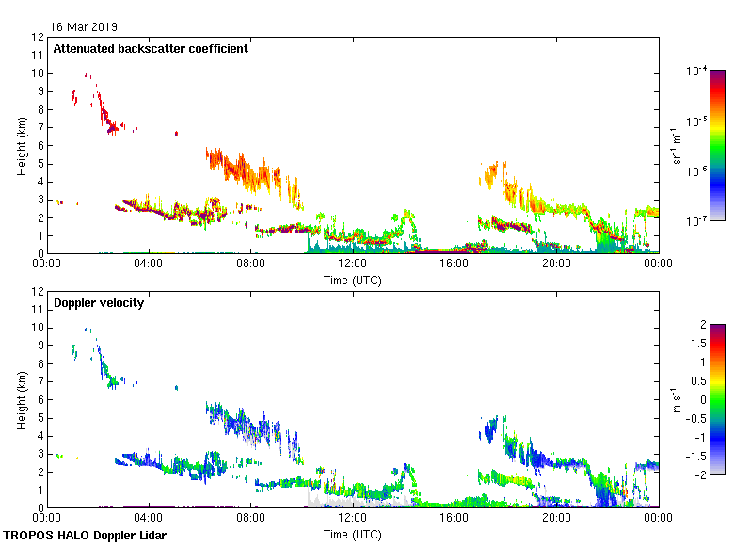Viewport: 734px width, 546px height.
Task: Select the Attenuated backscatter coefficient plot title
Action: (151, 49)
